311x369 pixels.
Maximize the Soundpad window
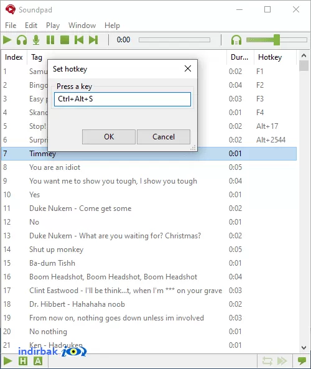[267, 10]
